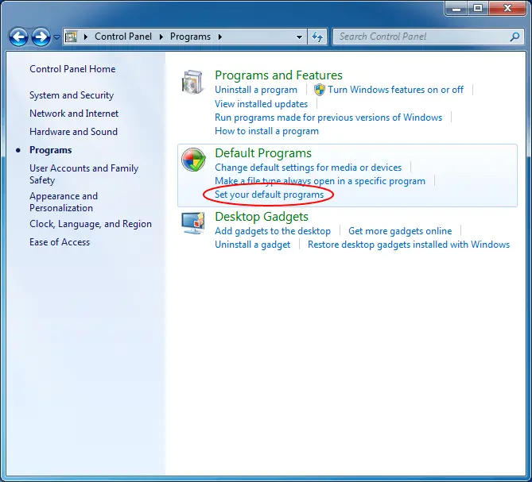
Task: Expand the arrow after Control Panel breadcrumb
Action: (161, 37)
